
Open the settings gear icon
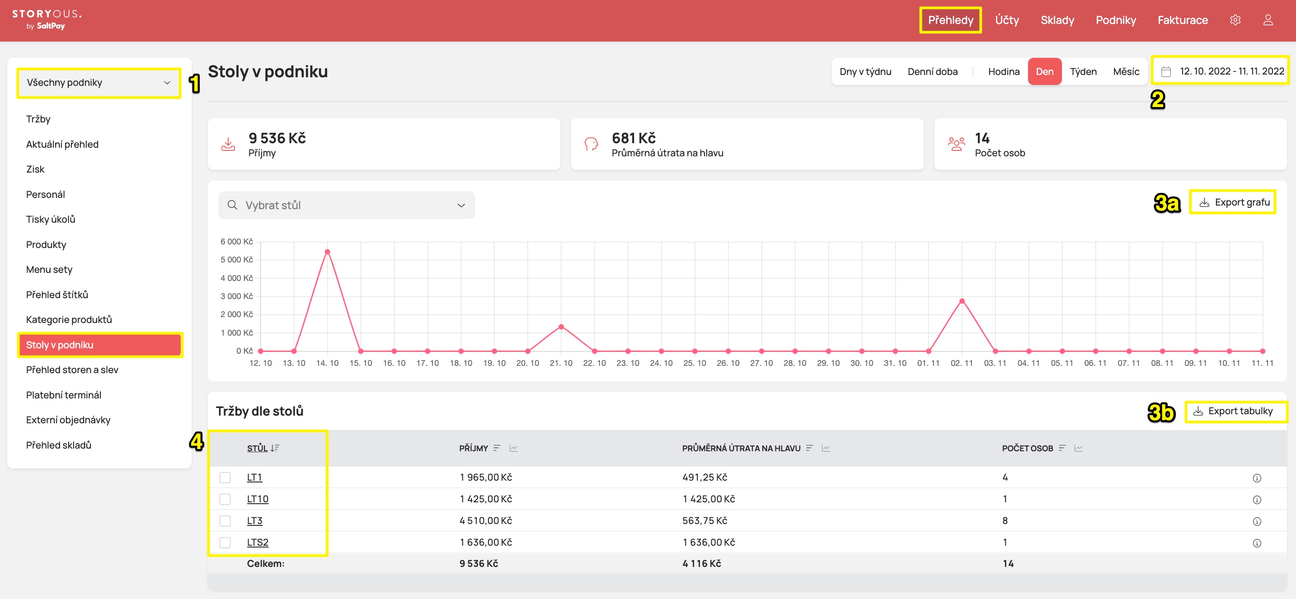[1235, 20]
